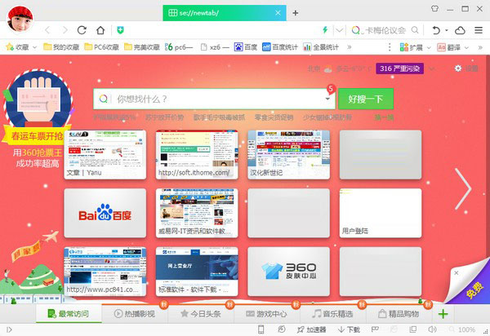
Task: Click the 你想找什么 search input
Action: point(214,99)
